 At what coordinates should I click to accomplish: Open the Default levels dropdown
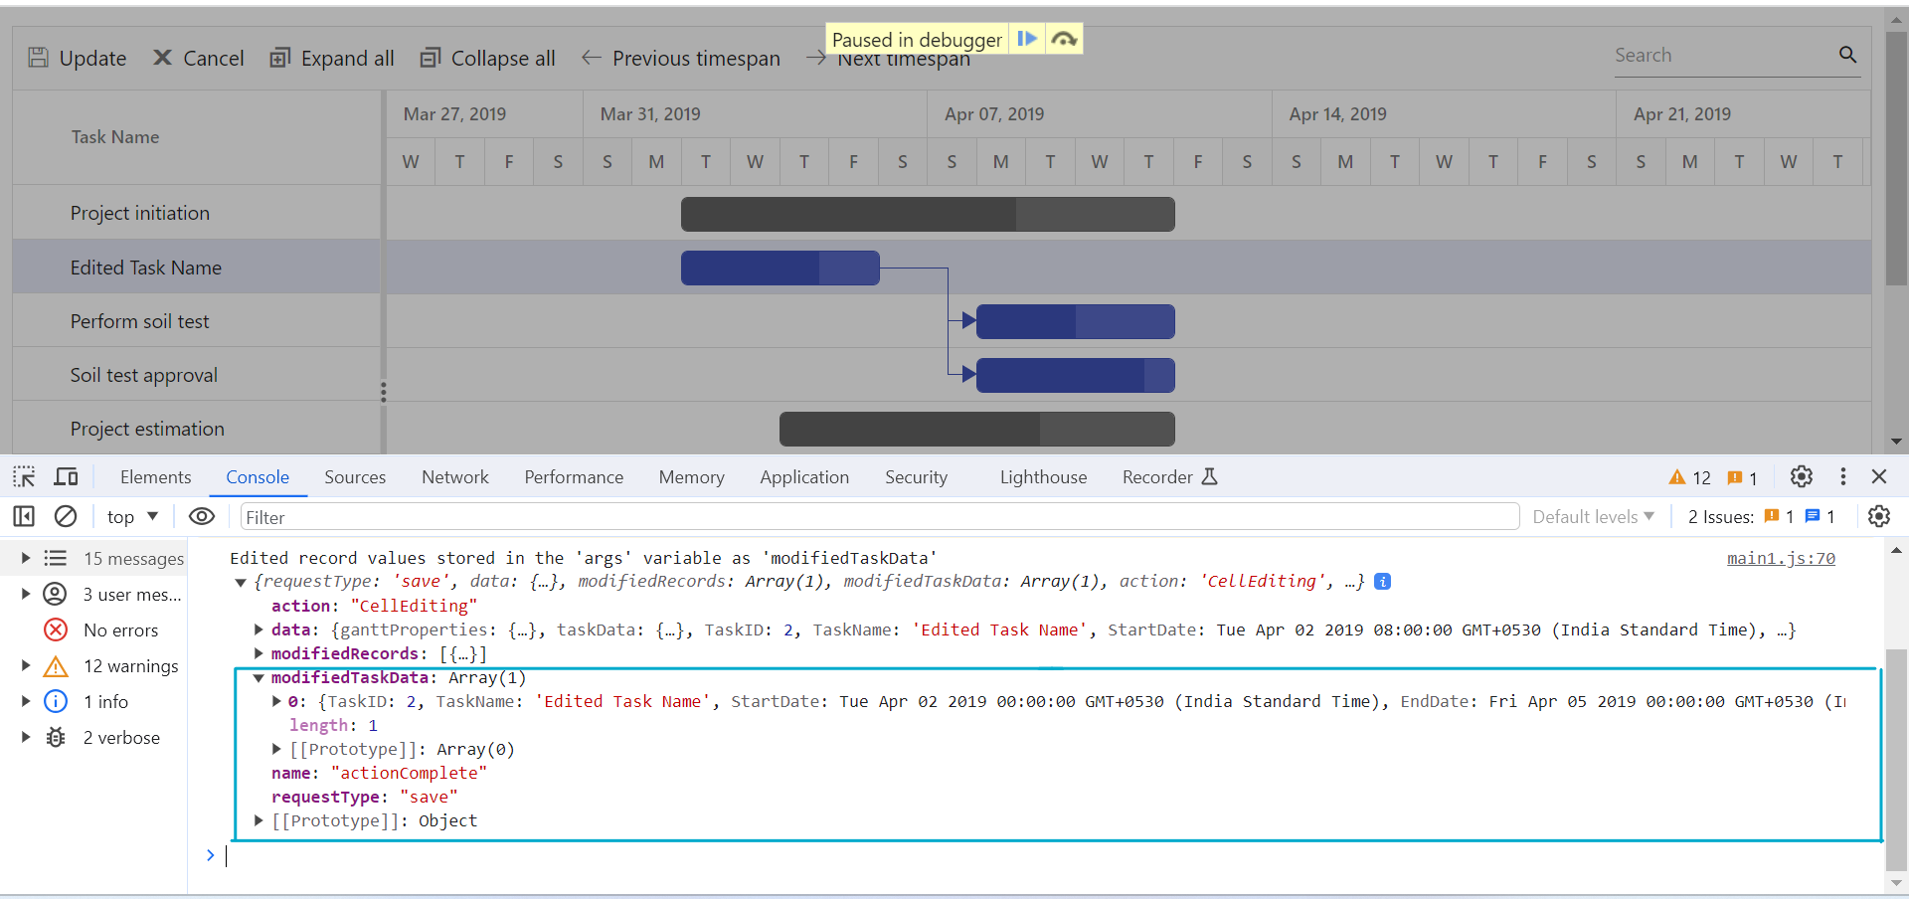1592,516
